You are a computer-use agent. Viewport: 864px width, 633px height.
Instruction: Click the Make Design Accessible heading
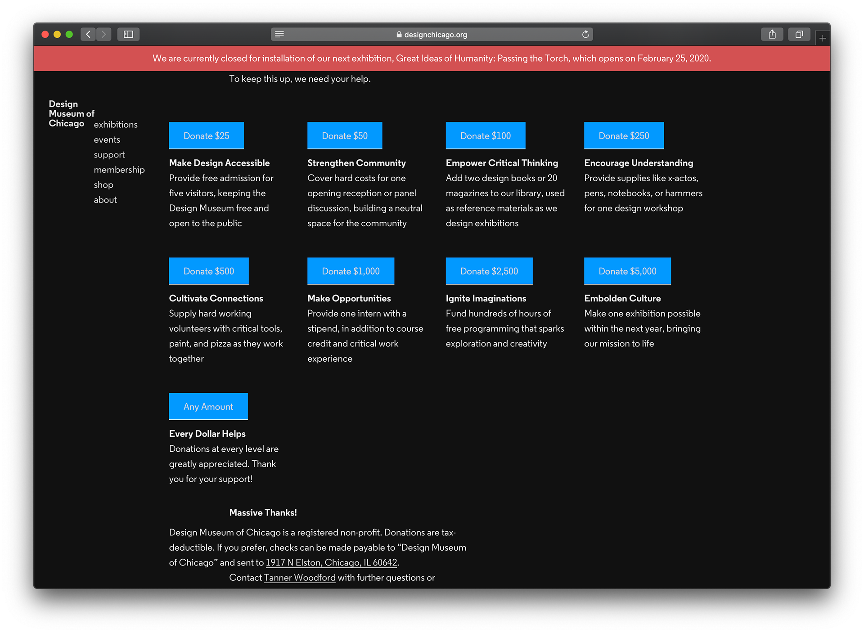coord(220,163)
